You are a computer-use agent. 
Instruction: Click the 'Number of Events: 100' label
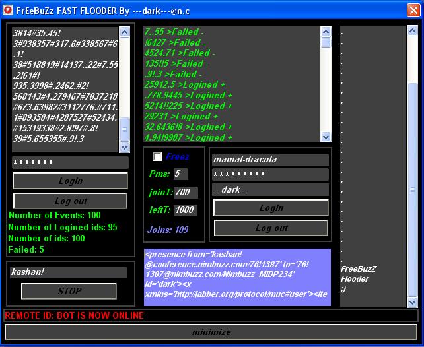click(55, 215)
